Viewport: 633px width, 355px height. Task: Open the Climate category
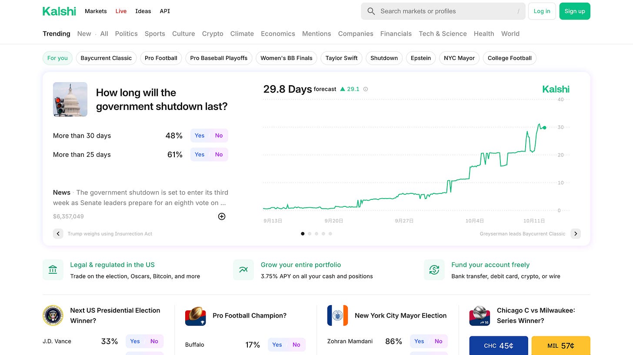pyautogui.click(x=242, y=33)
